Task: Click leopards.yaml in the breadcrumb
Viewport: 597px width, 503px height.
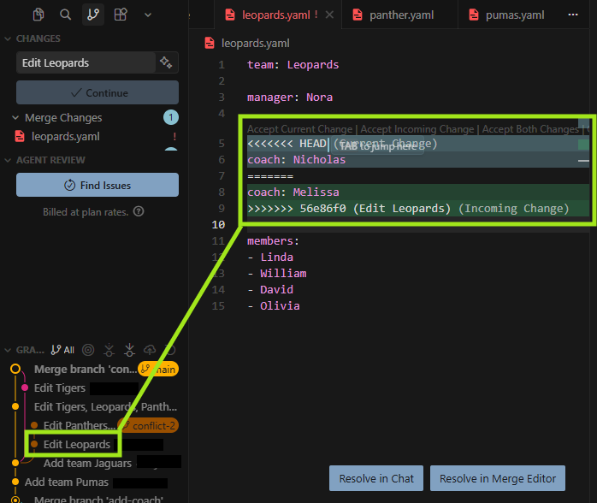Action: (255, 44)
